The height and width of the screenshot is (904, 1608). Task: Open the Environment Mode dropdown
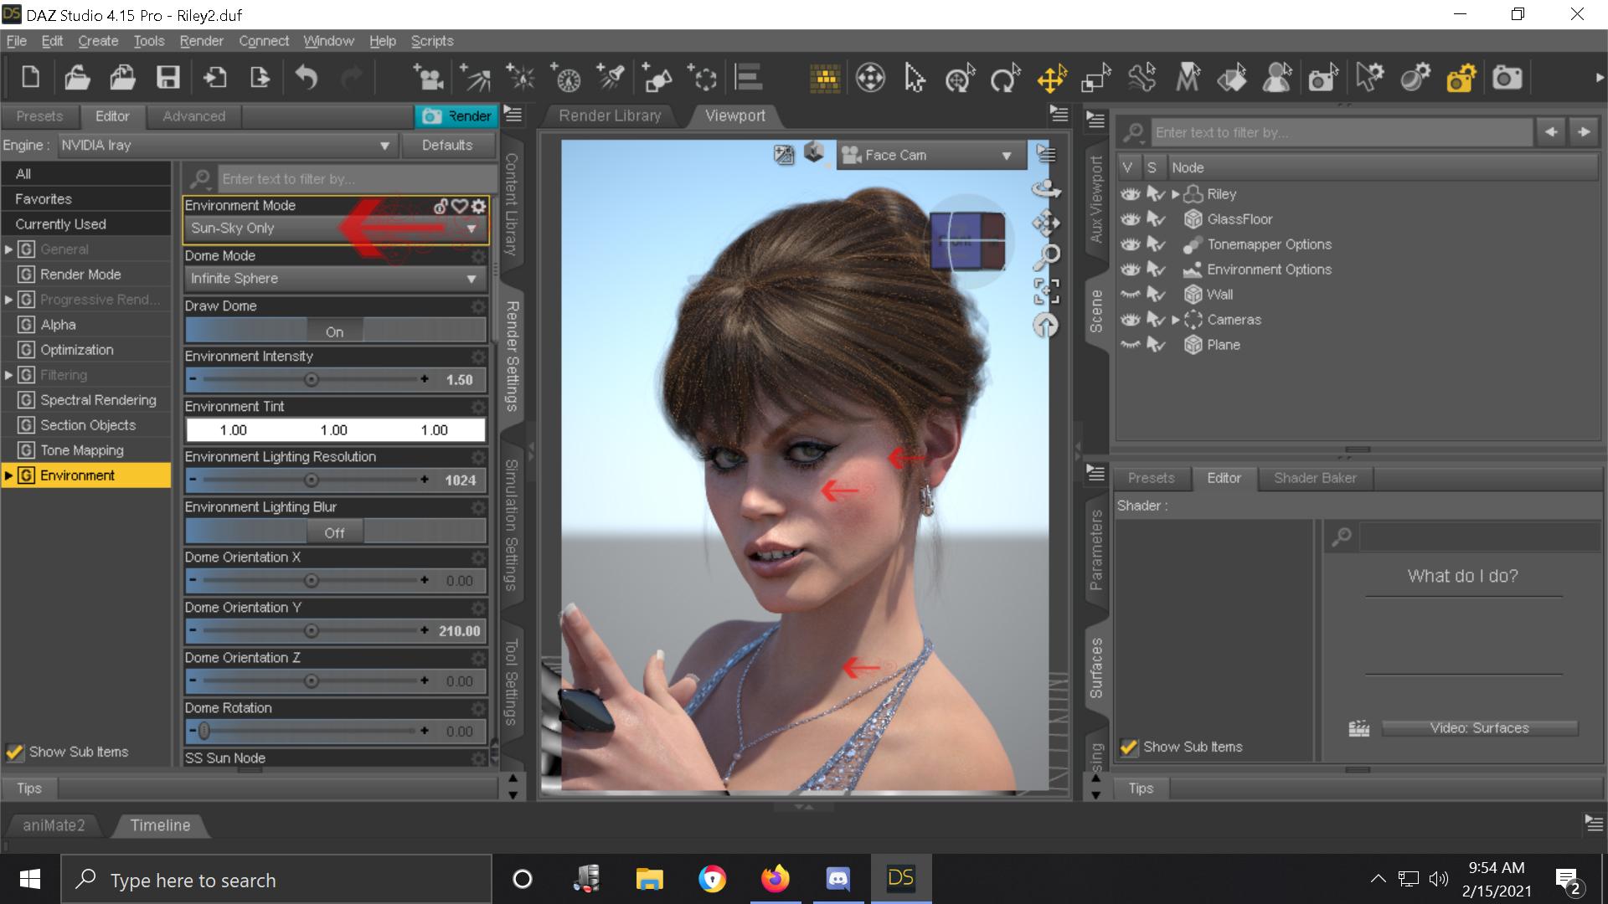click(333, 228)
